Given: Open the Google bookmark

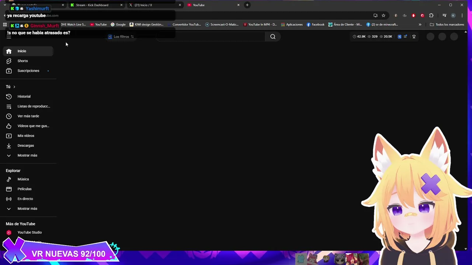Looking at the screenshot, I should pos(118,25).
